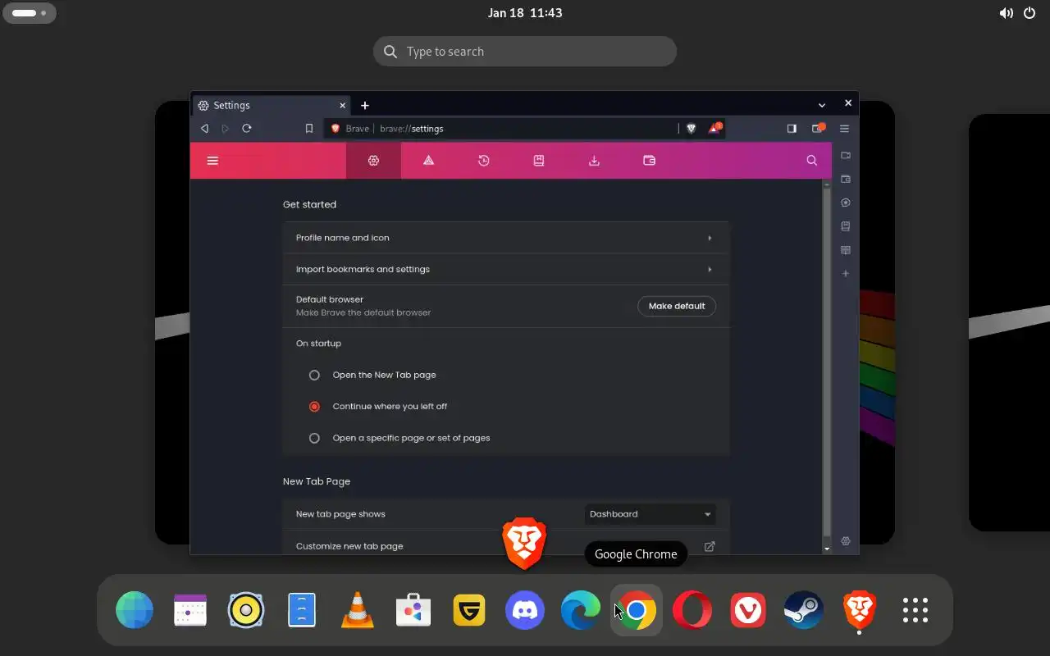The height and width of the screenshot is (656, 1050).
Task: Launch VLC from the dock
Action: pos(358,610)
